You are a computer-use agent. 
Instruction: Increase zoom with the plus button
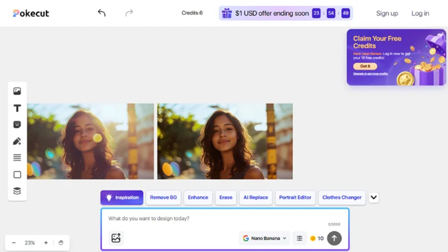point(46,243)
